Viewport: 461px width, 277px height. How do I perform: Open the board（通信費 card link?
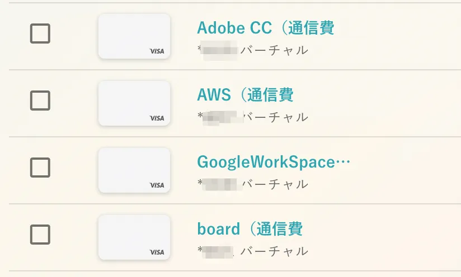pos(250,229)
